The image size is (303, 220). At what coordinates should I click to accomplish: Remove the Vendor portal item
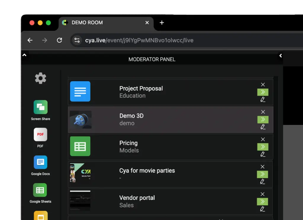[x=262, y=194]
